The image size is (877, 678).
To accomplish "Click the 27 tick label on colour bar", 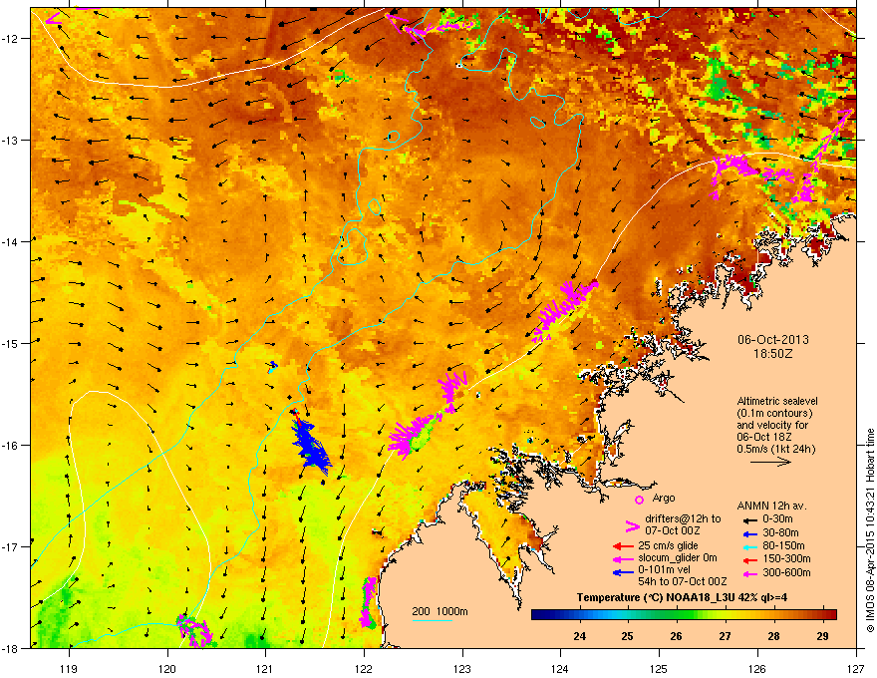I will pyautogui.click(x=725, y=636).
